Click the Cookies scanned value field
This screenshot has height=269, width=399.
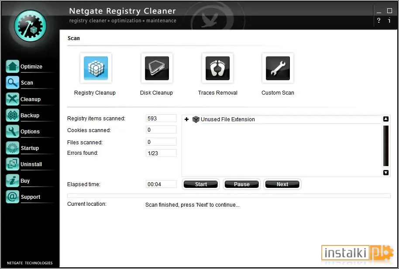161,129
